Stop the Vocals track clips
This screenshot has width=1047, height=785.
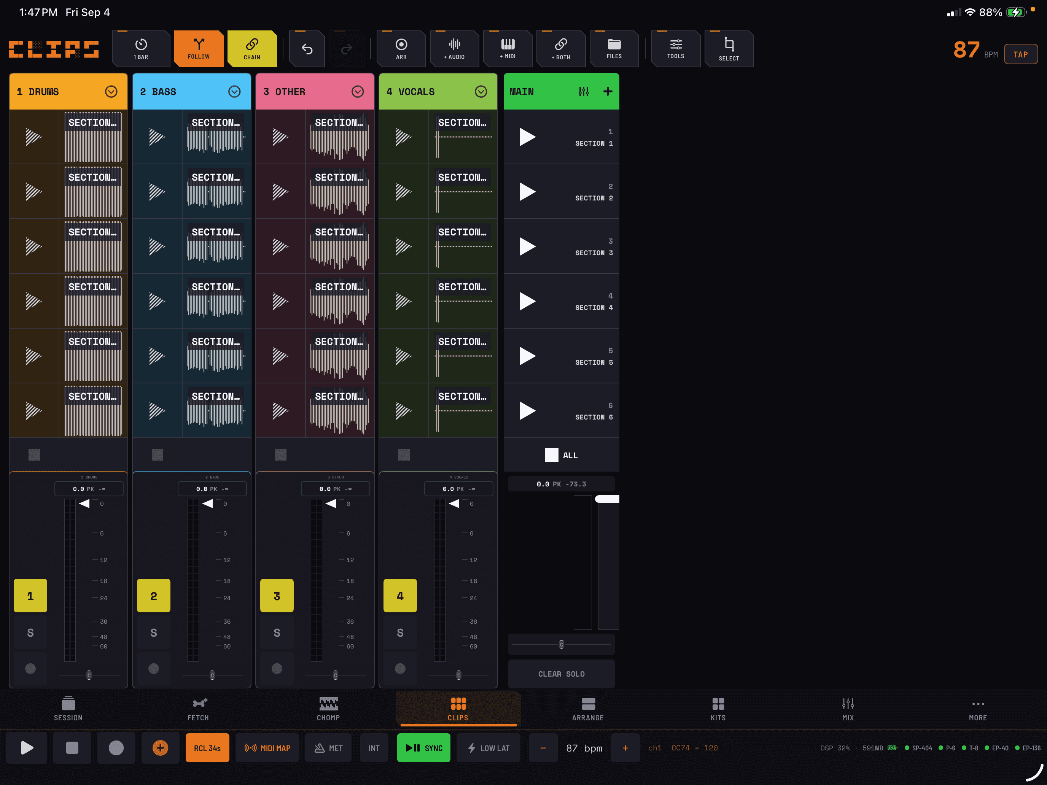pos(404,455)
